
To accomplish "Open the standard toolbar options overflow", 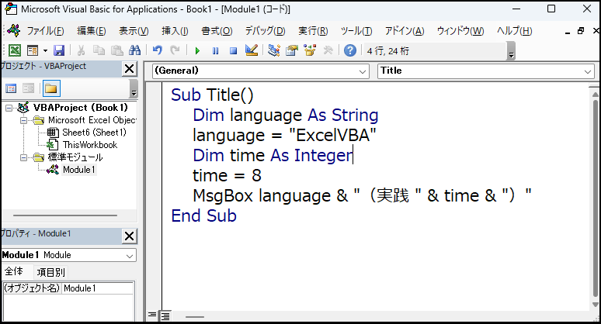I will (x=511, y=51).
